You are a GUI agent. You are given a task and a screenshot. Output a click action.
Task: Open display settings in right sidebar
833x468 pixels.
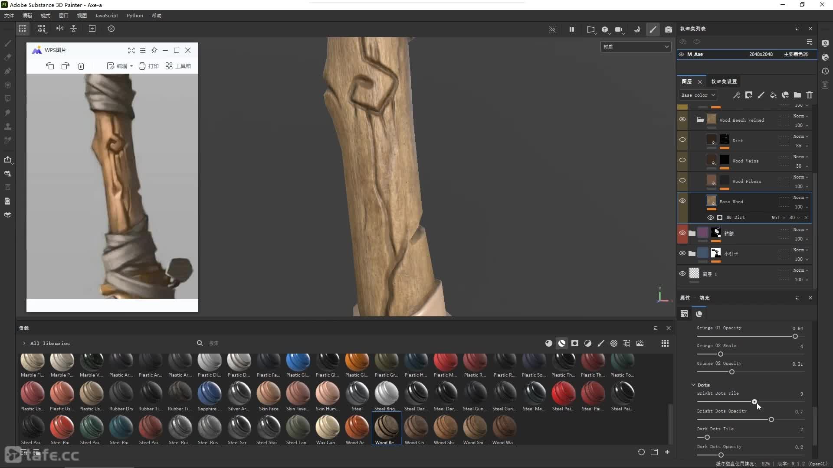tap(825, 43)
